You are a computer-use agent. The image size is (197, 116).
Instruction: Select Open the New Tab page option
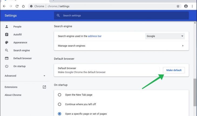59,95
